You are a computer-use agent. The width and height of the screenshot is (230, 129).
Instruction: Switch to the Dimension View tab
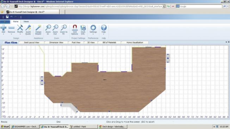coord(56,43)
